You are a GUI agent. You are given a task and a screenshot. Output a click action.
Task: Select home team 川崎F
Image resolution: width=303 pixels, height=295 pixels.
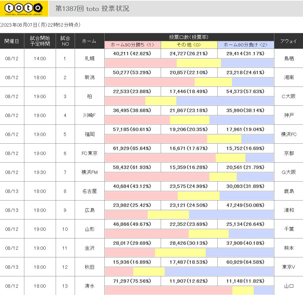[x=89, y=115]
